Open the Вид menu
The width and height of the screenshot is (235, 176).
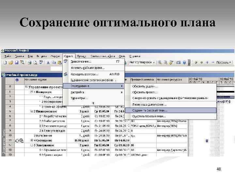click(x=30, y=56)
